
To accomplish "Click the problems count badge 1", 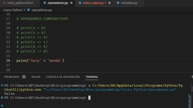I will (x=24, y=77).
